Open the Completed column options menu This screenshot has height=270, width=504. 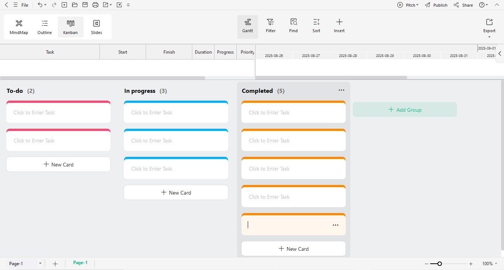341,90
